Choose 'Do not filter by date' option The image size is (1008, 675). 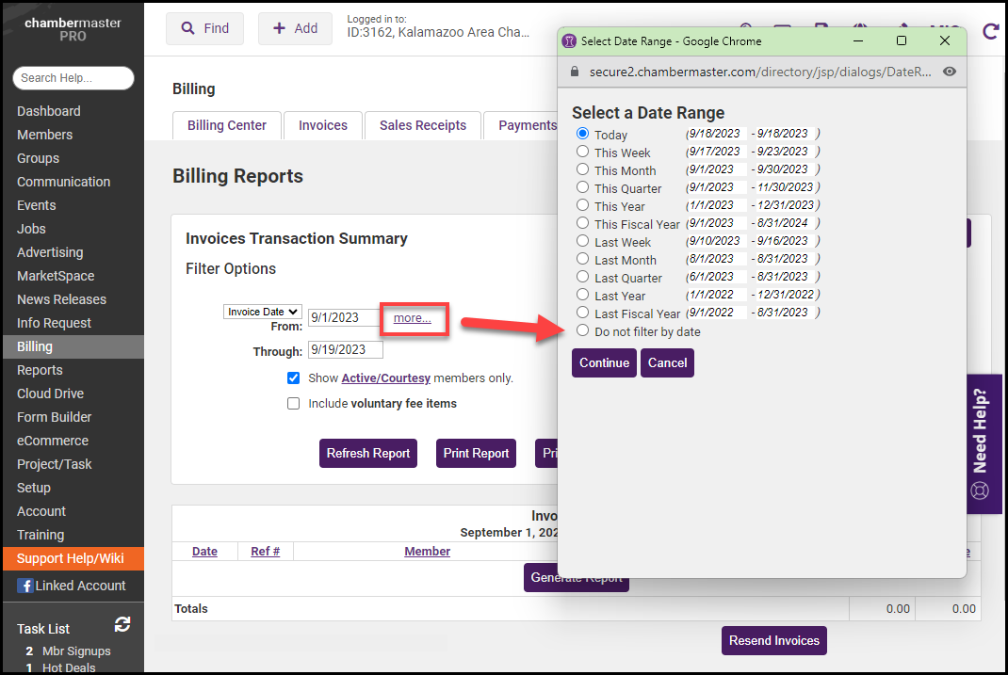583,330
